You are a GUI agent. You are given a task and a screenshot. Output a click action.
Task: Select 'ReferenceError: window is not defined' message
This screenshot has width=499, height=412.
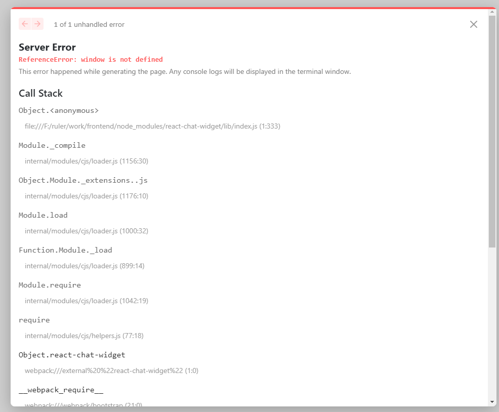pos(91,60)
